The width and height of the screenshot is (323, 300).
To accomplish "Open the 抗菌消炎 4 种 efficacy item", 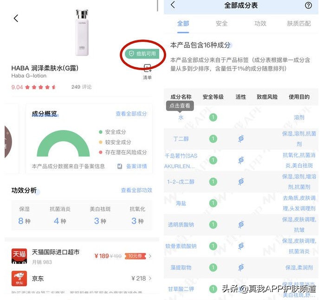I will pyautogui.click(x=60, y=215).
